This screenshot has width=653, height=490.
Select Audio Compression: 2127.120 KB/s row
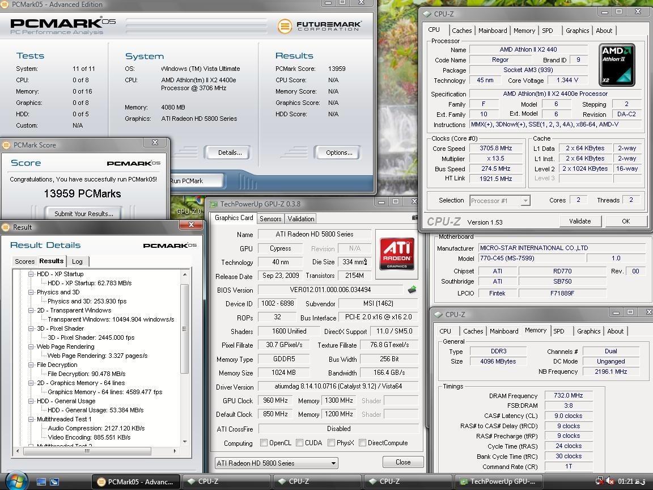96,428
